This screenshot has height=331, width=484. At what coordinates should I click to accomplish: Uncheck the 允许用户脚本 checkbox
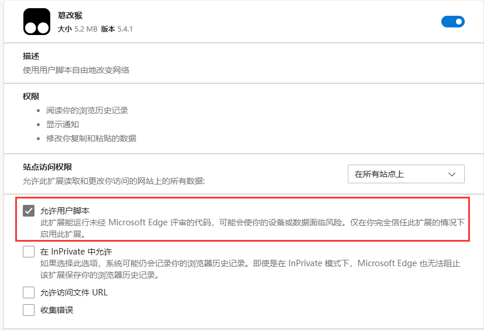[29, 211]
